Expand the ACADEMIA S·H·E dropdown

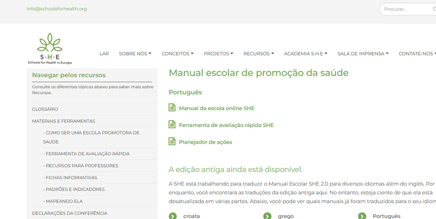(x=306, y=54)
